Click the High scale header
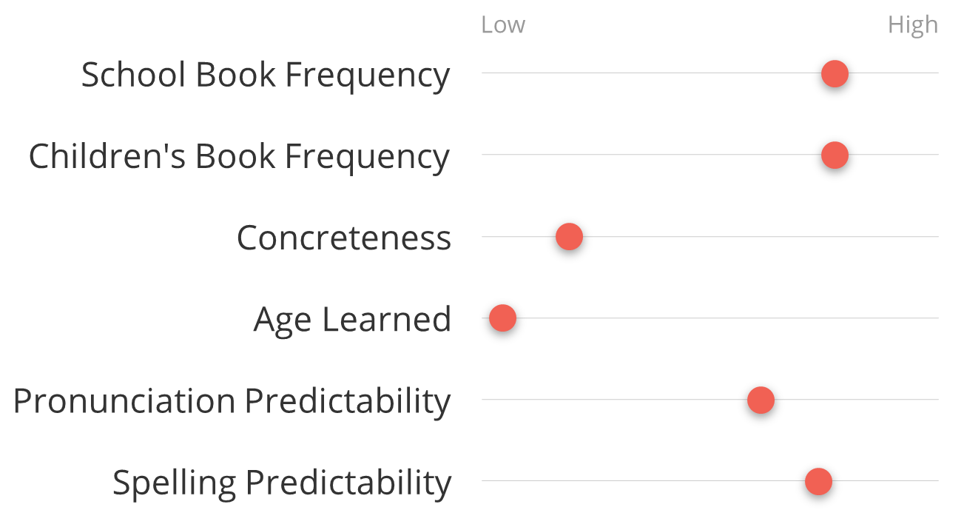This screenshot has width=964, height=527. pos(913,25)
